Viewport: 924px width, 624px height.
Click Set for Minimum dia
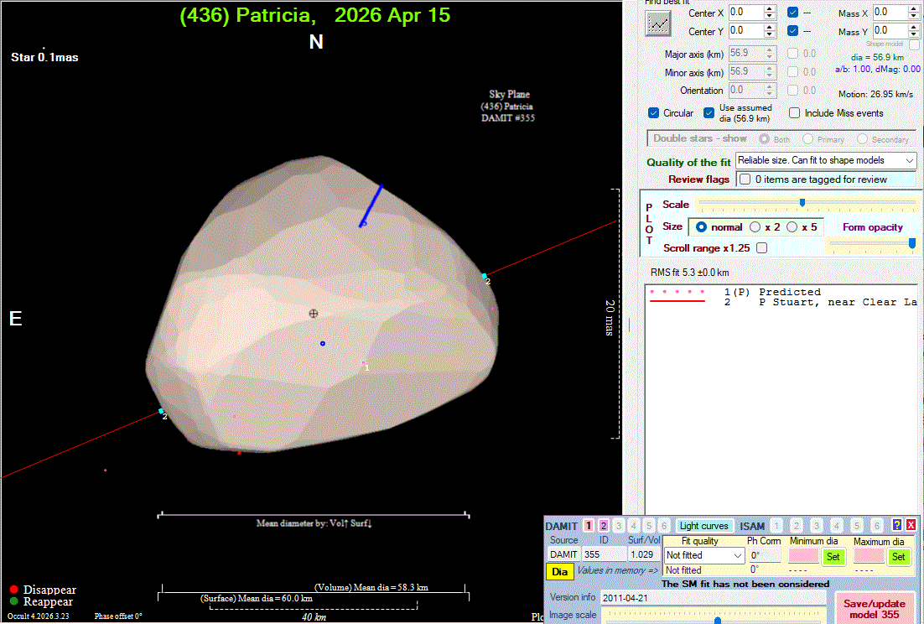[x=832, y=556]
